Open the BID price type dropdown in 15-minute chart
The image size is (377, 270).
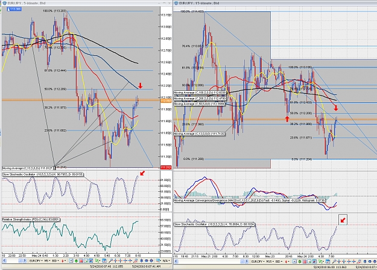[279, 262]
